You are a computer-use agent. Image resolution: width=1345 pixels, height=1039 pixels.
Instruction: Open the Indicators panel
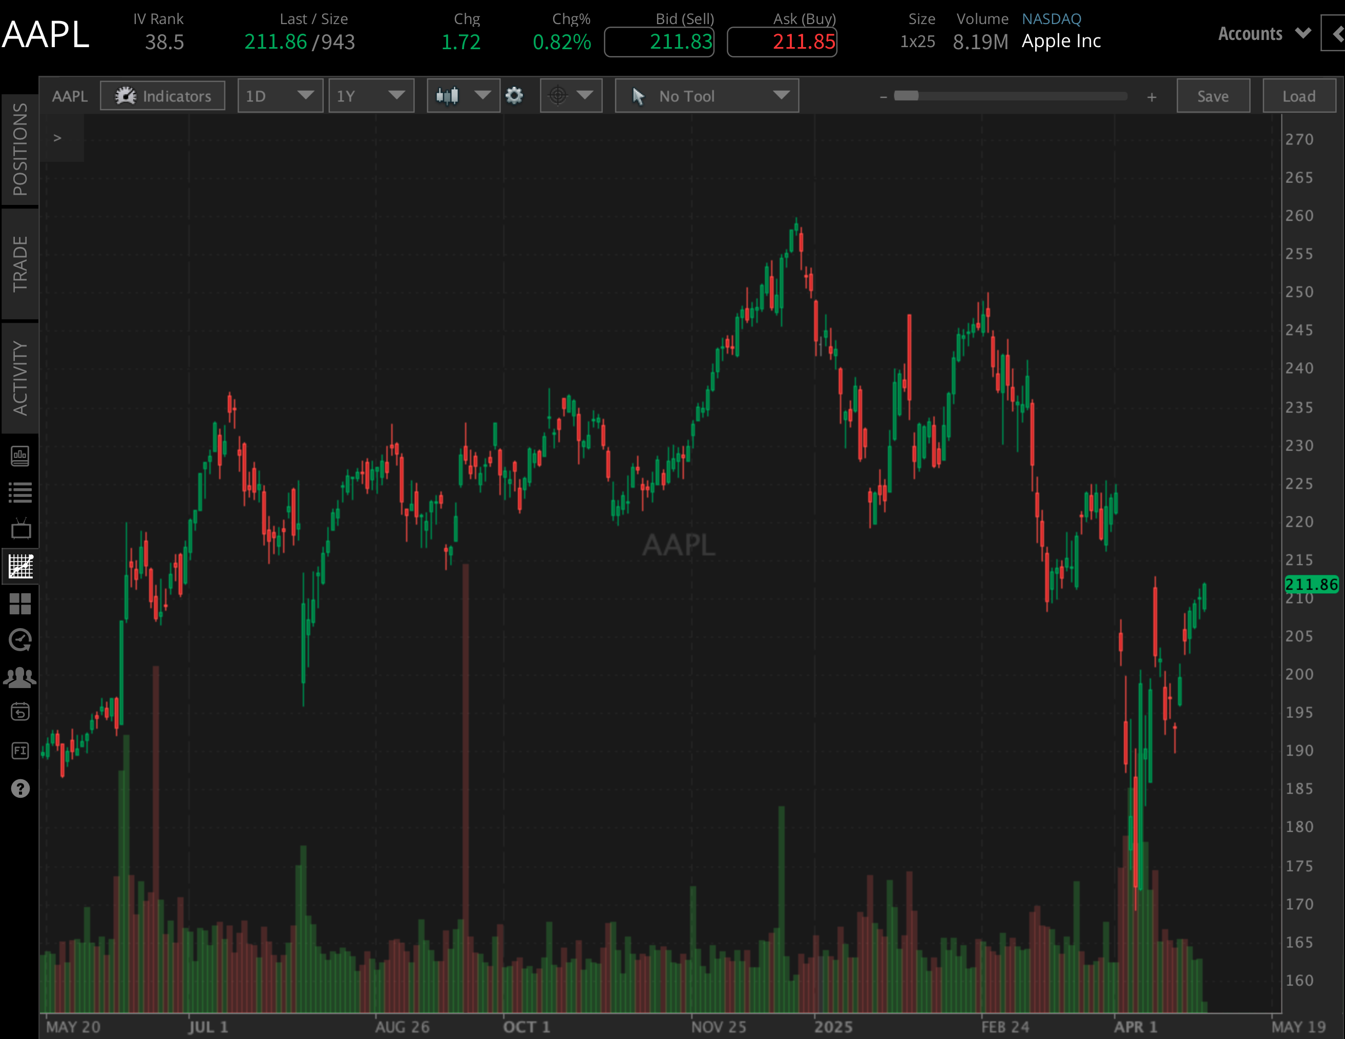coord(162,95)
